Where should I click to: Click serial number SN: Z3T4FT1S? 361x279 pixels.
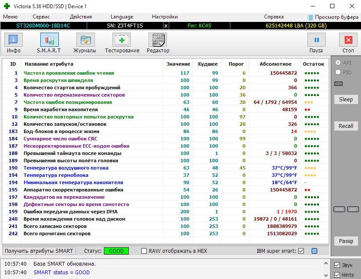[124, 26]
